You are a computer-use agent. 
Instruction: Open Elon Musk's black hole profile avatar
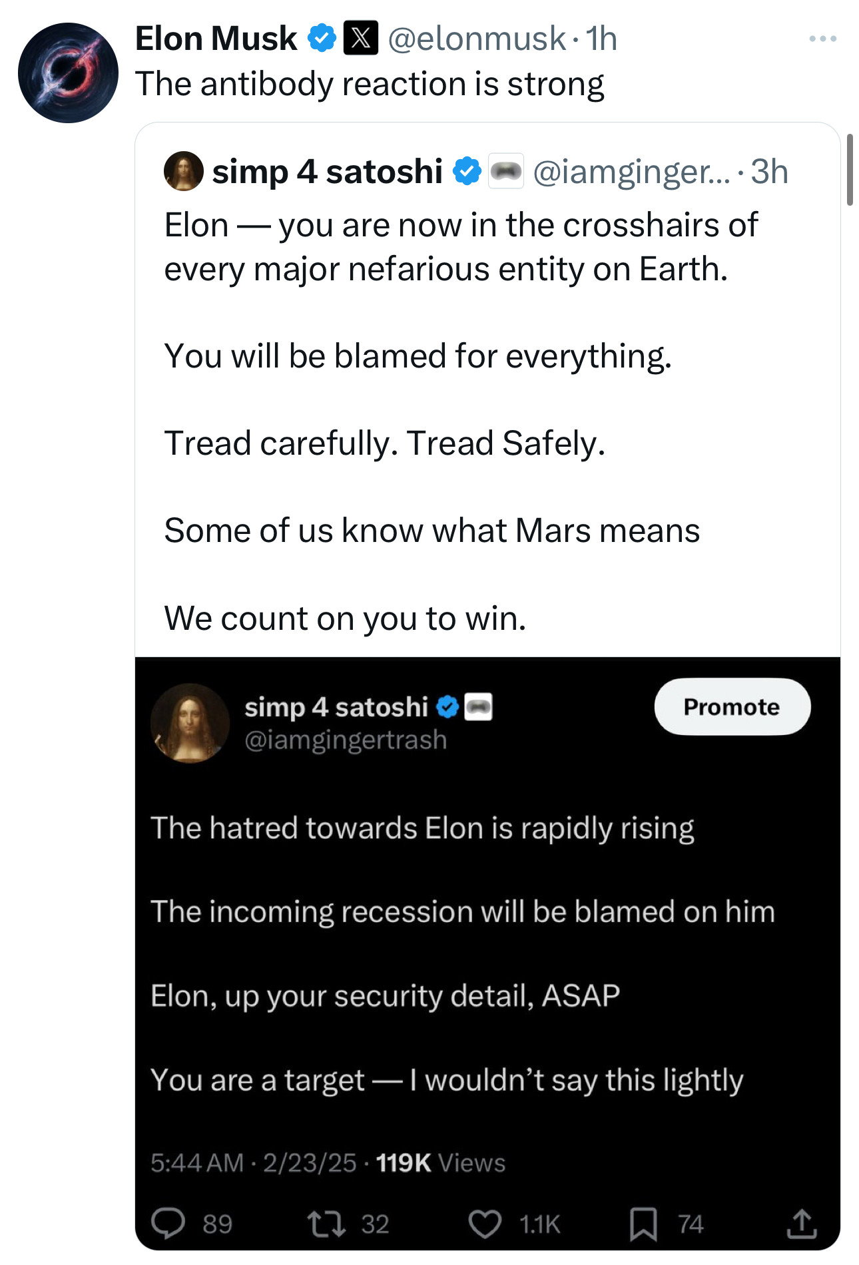point(68,73)
